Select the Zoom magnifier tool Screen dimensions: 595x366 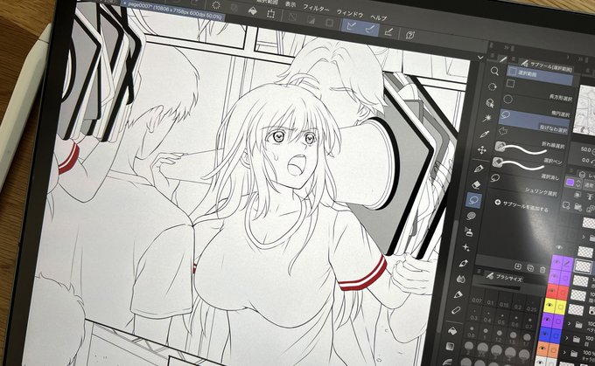[494, 71]
